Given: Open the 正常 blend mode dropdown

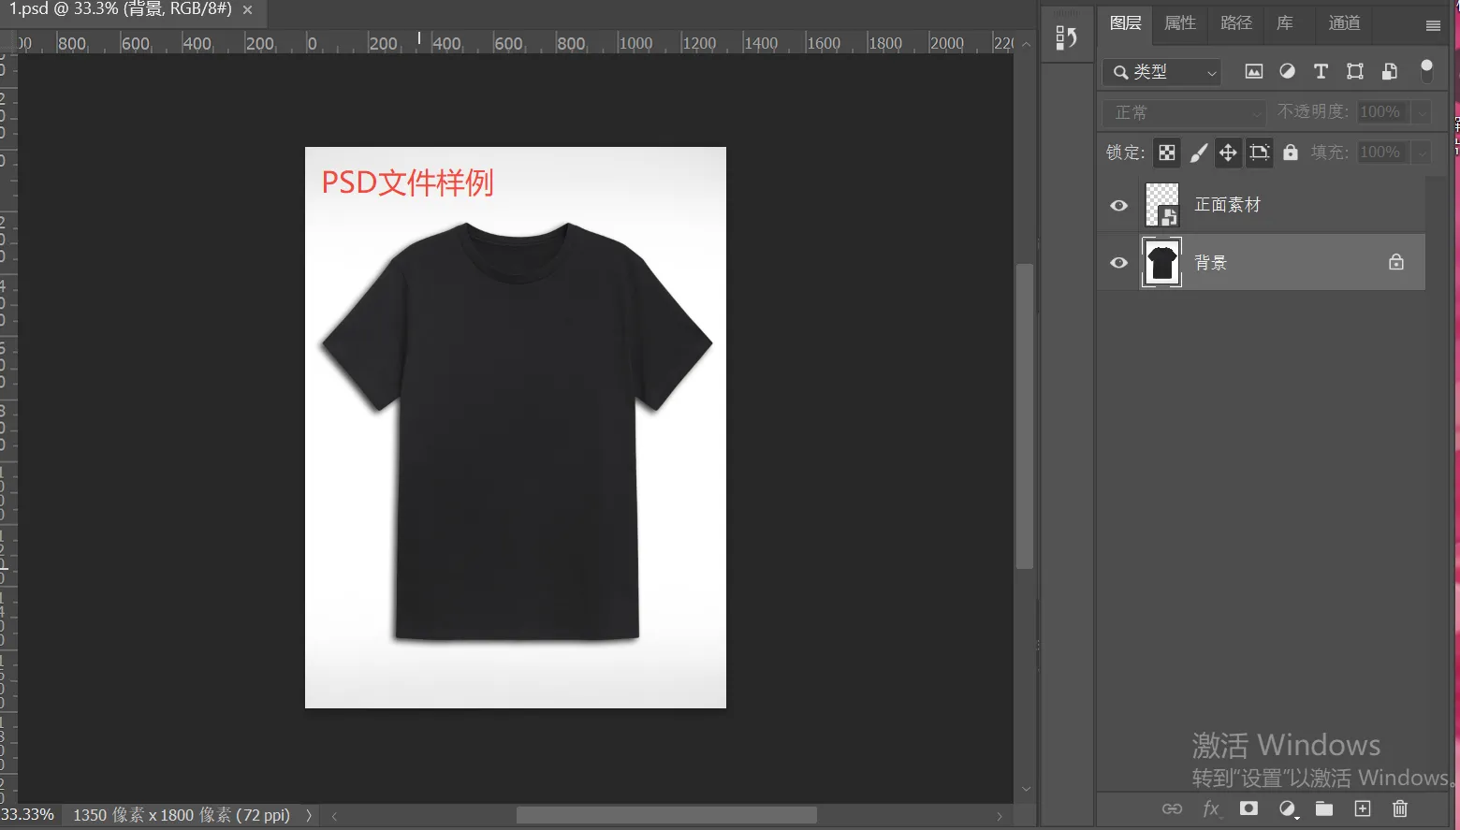Looking at the screenshot, I should (x=1184, y=113).
